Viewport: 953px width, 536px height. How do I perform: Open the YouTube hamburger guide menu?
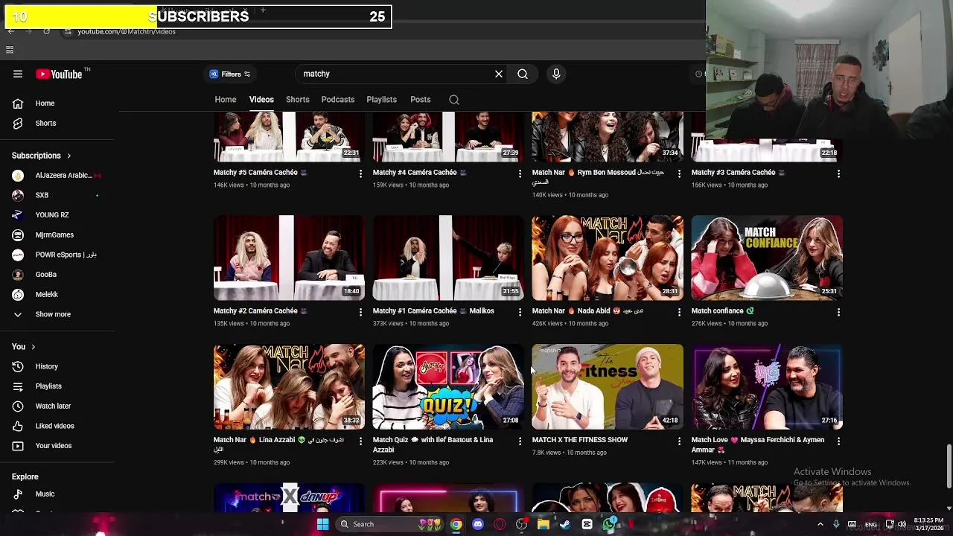click(x=18, y=74)
